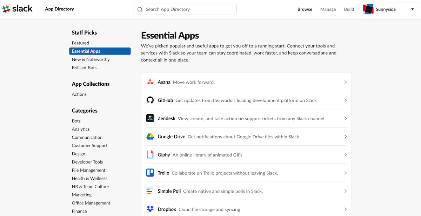
Task: Click the Zendesk app name
Action: (167, 118)
